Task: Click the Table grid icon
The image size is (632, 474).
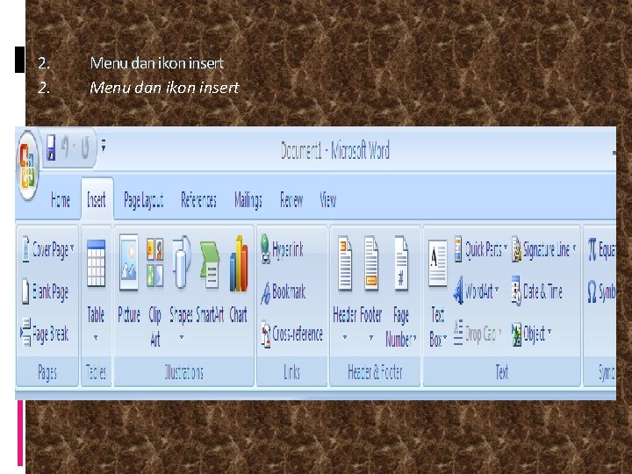Action: pos(96,262)
